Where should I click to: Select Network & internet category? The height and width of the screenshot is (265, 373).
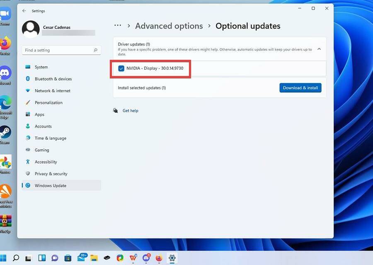coord(61,91)
